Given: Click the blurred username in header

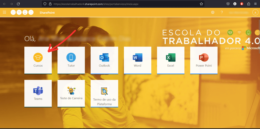Looking at the screenshot, I should (x=239, y=13).
